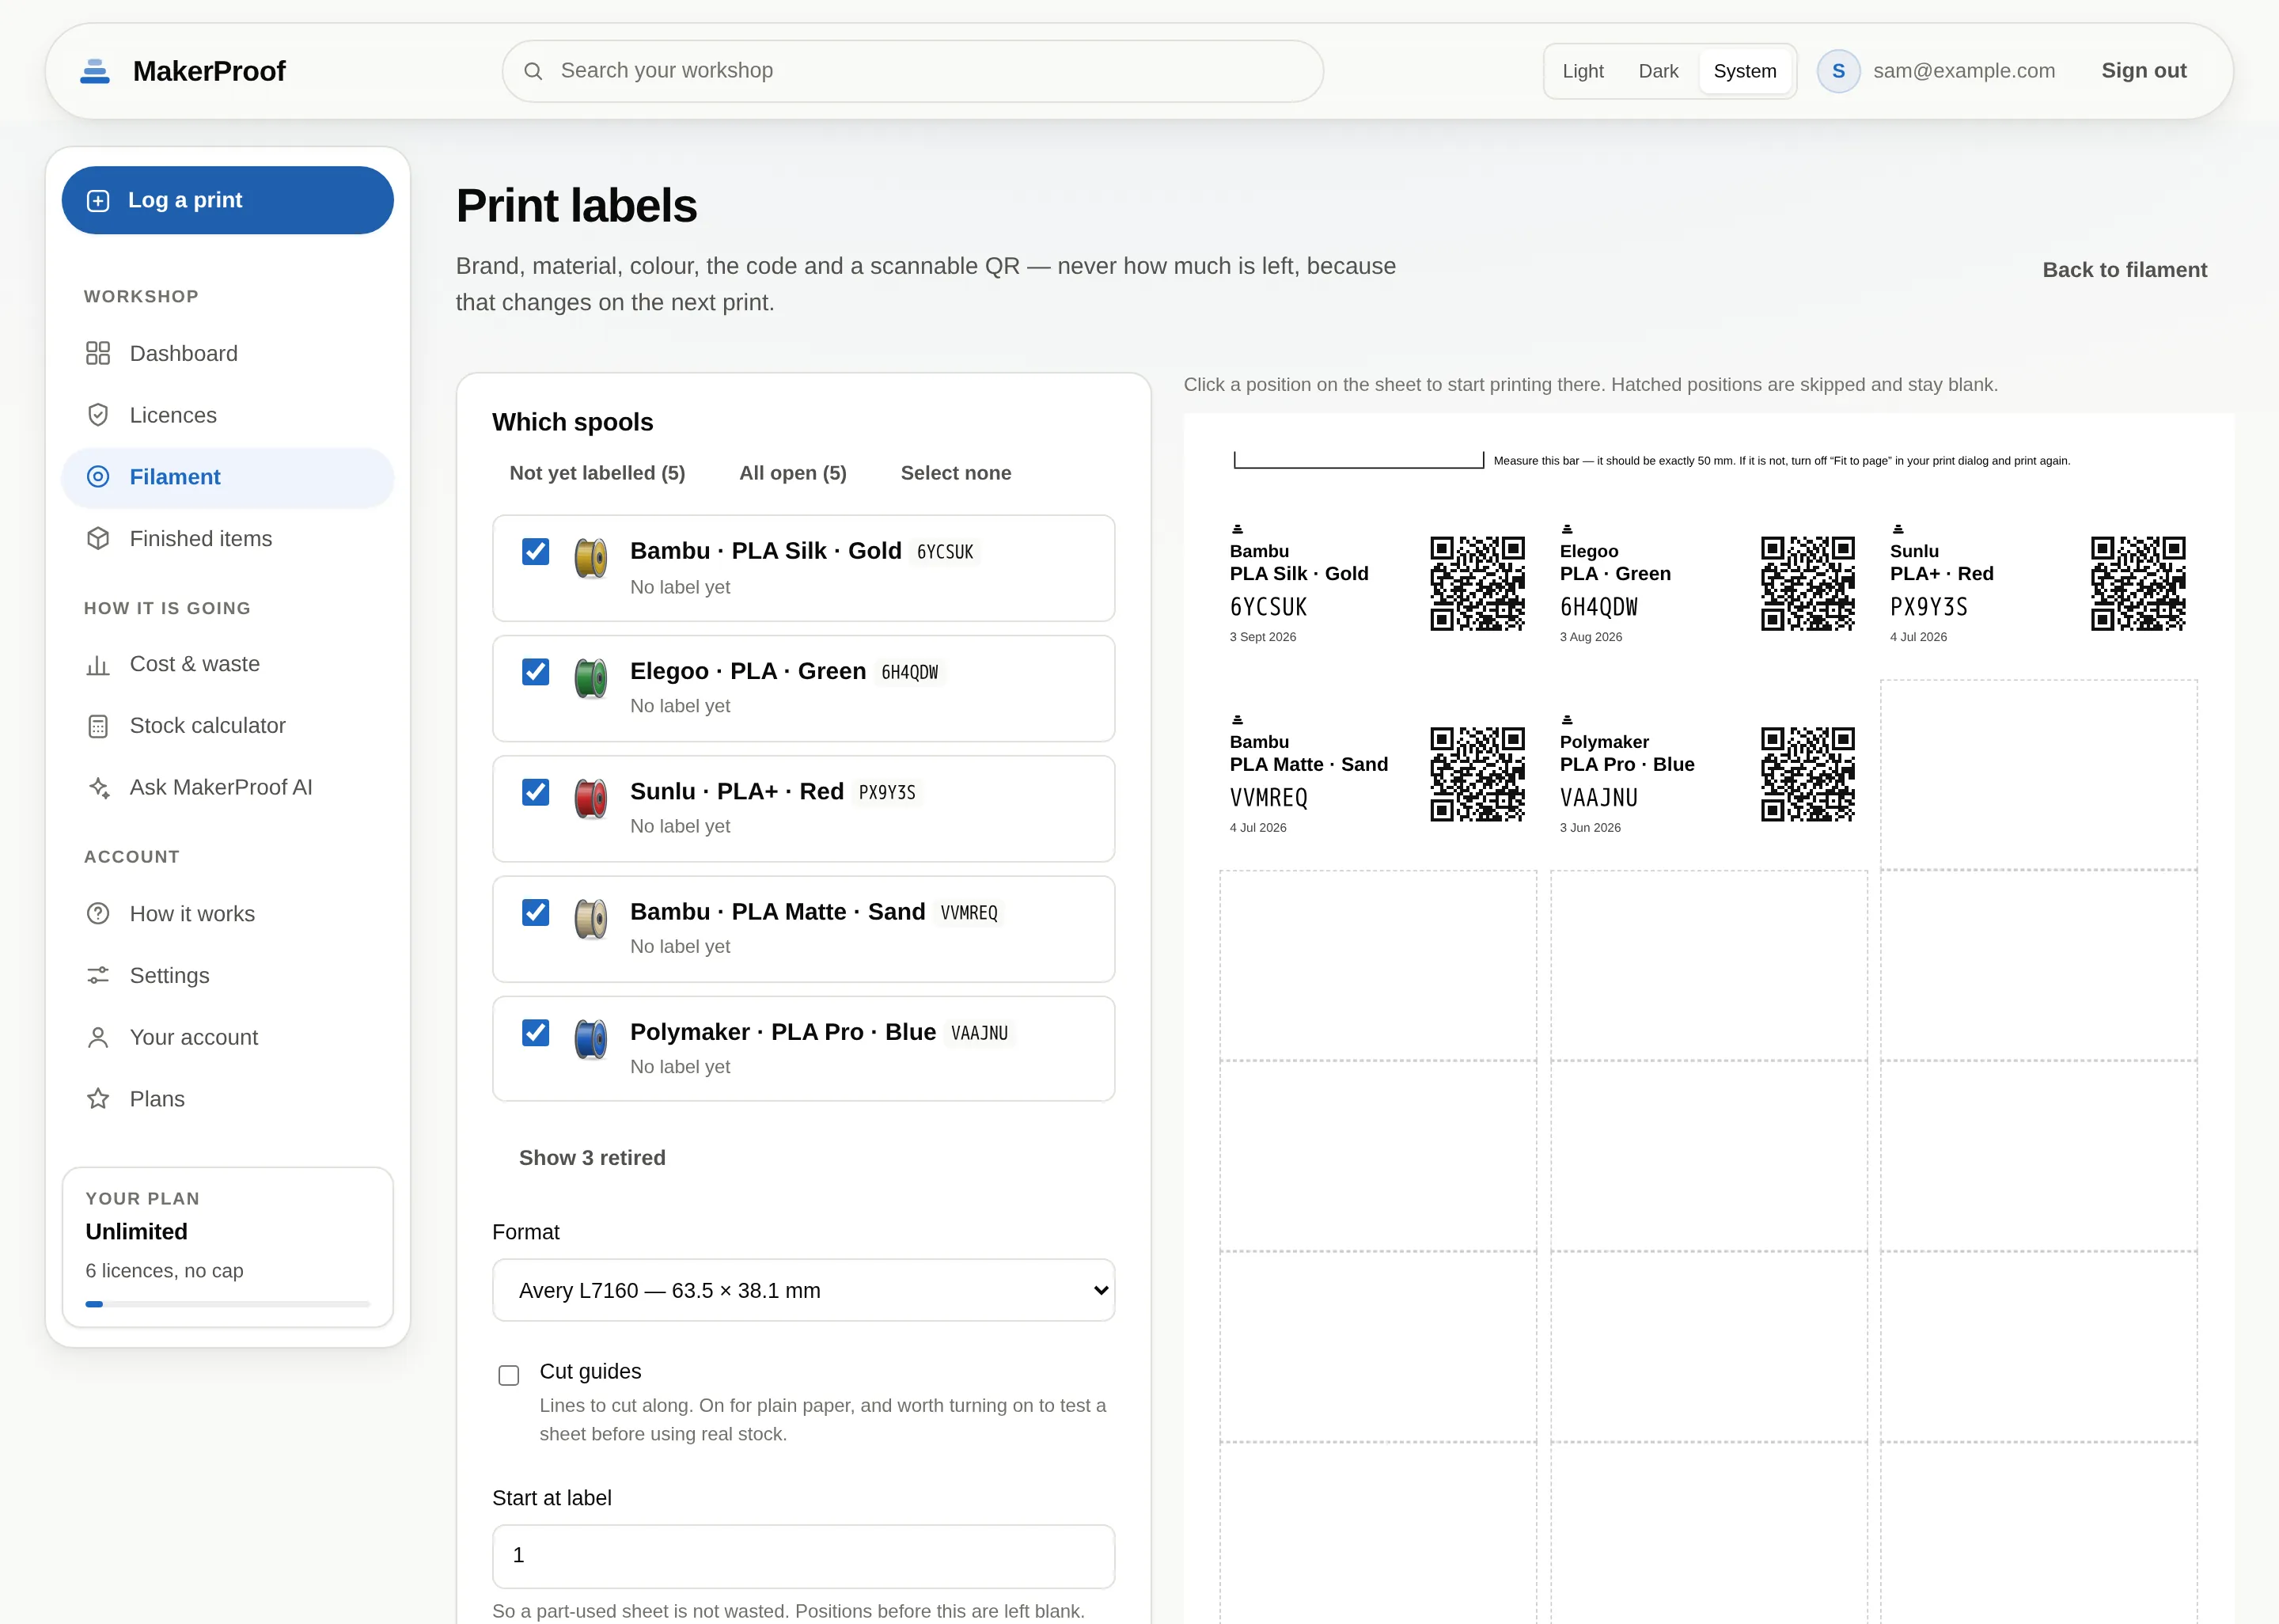Click the search magnifier icon
This screenshot has height=1624, width=2279.
pos(534,71)
